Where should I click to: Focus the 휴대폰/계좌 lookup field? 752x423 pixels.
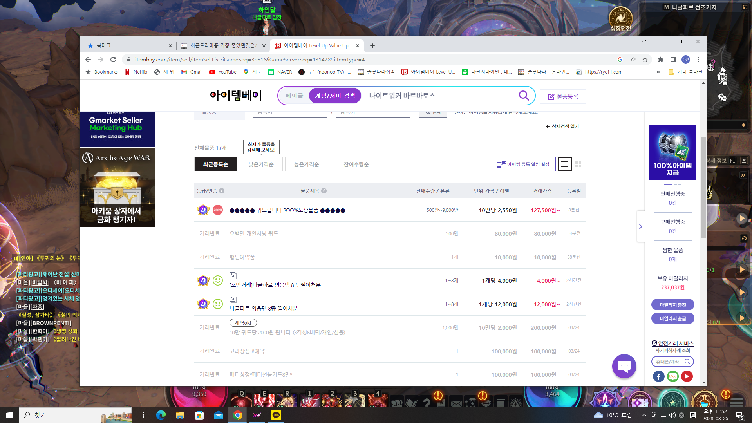672,362
